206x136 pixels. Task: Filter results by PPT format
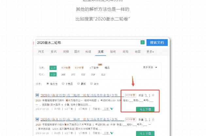pos(73,75)
